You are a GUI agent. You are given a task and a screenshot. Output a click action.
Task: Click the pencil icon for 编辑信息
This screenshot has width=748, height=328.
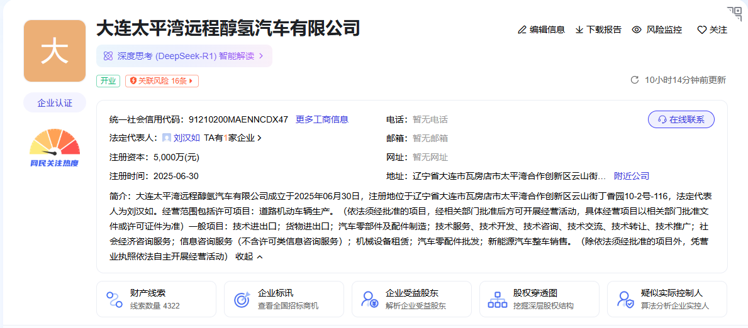click(522, 30)
